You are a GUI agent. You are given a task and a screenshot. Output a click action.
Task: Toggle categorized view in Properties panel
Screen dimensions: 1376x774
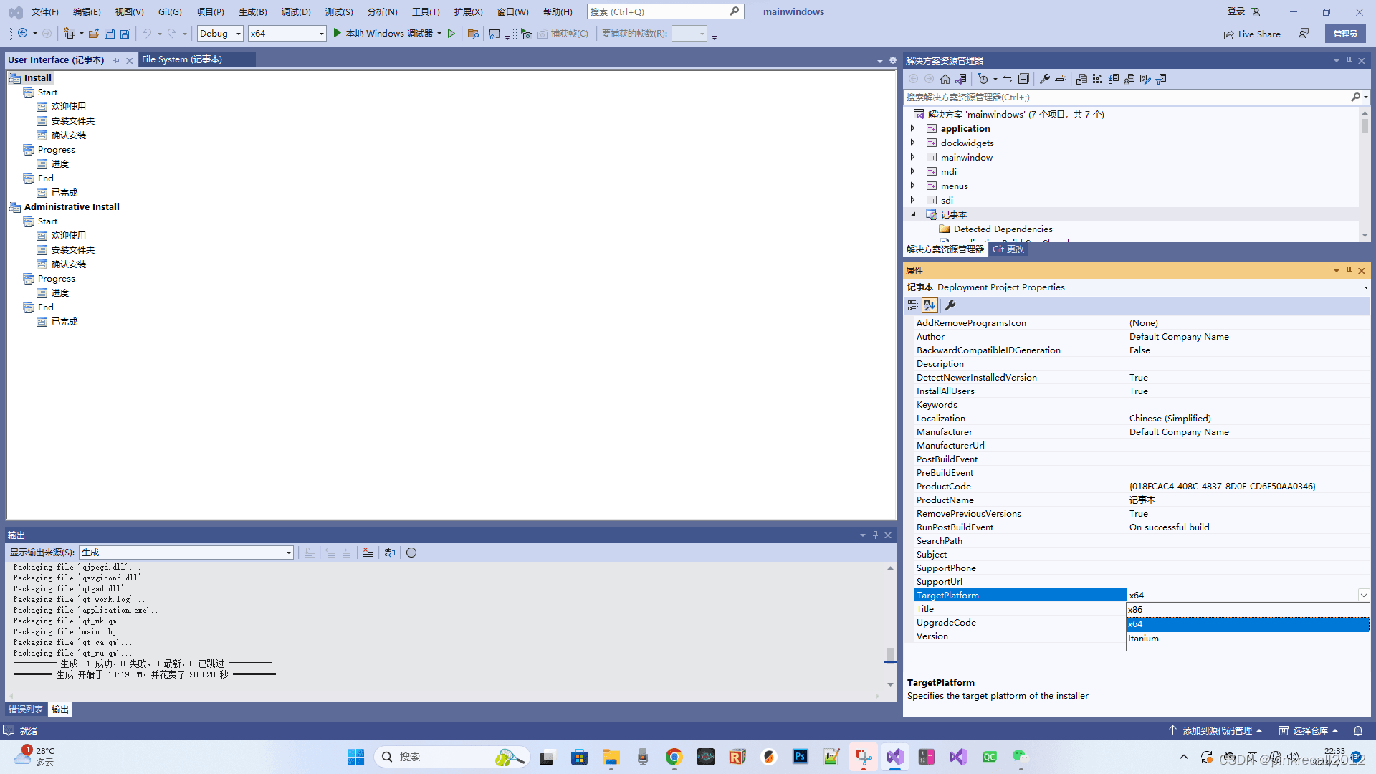tap(913, 305)
